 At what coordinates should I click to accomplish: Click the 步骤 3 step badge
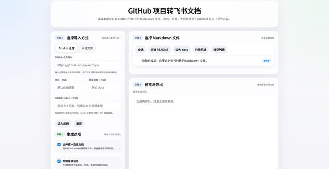(x=138, y=38)
